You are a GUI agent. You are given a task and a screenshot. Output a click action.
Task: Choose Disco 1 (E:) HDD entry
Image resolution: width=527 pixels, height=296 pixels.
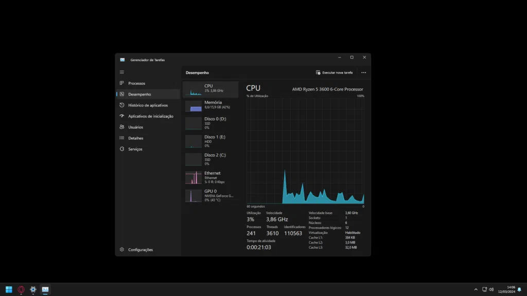click(210, 141)
